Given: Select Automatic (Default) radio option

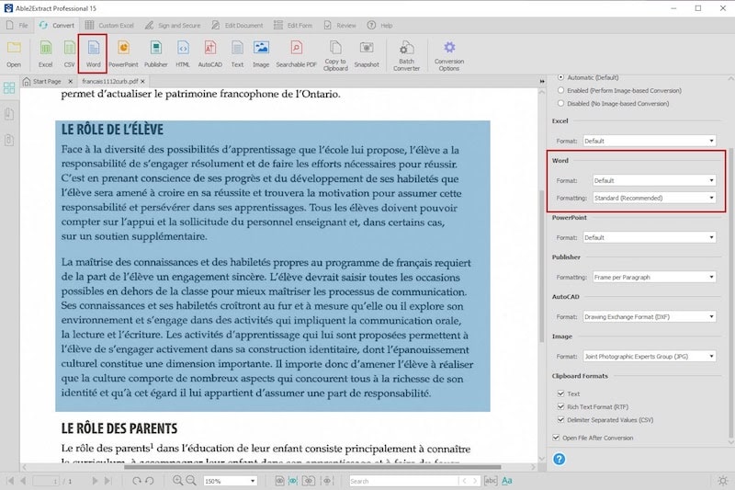Looking at the screenshot, I should [x=560, y=77].
